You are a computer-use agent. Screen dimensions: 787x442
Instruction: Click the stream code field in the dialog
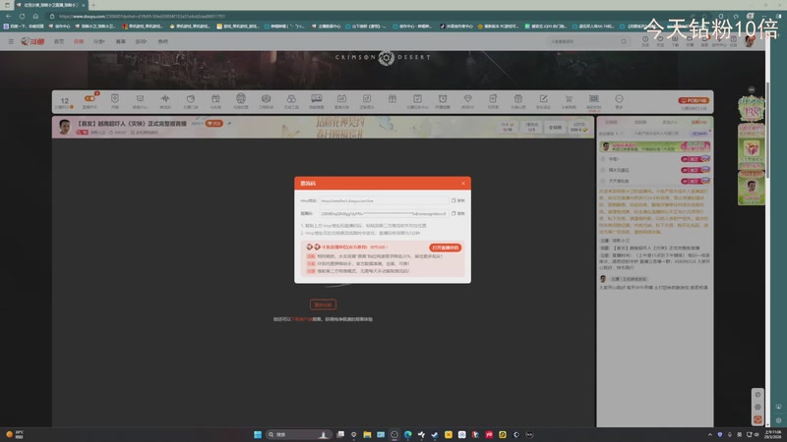384,213
